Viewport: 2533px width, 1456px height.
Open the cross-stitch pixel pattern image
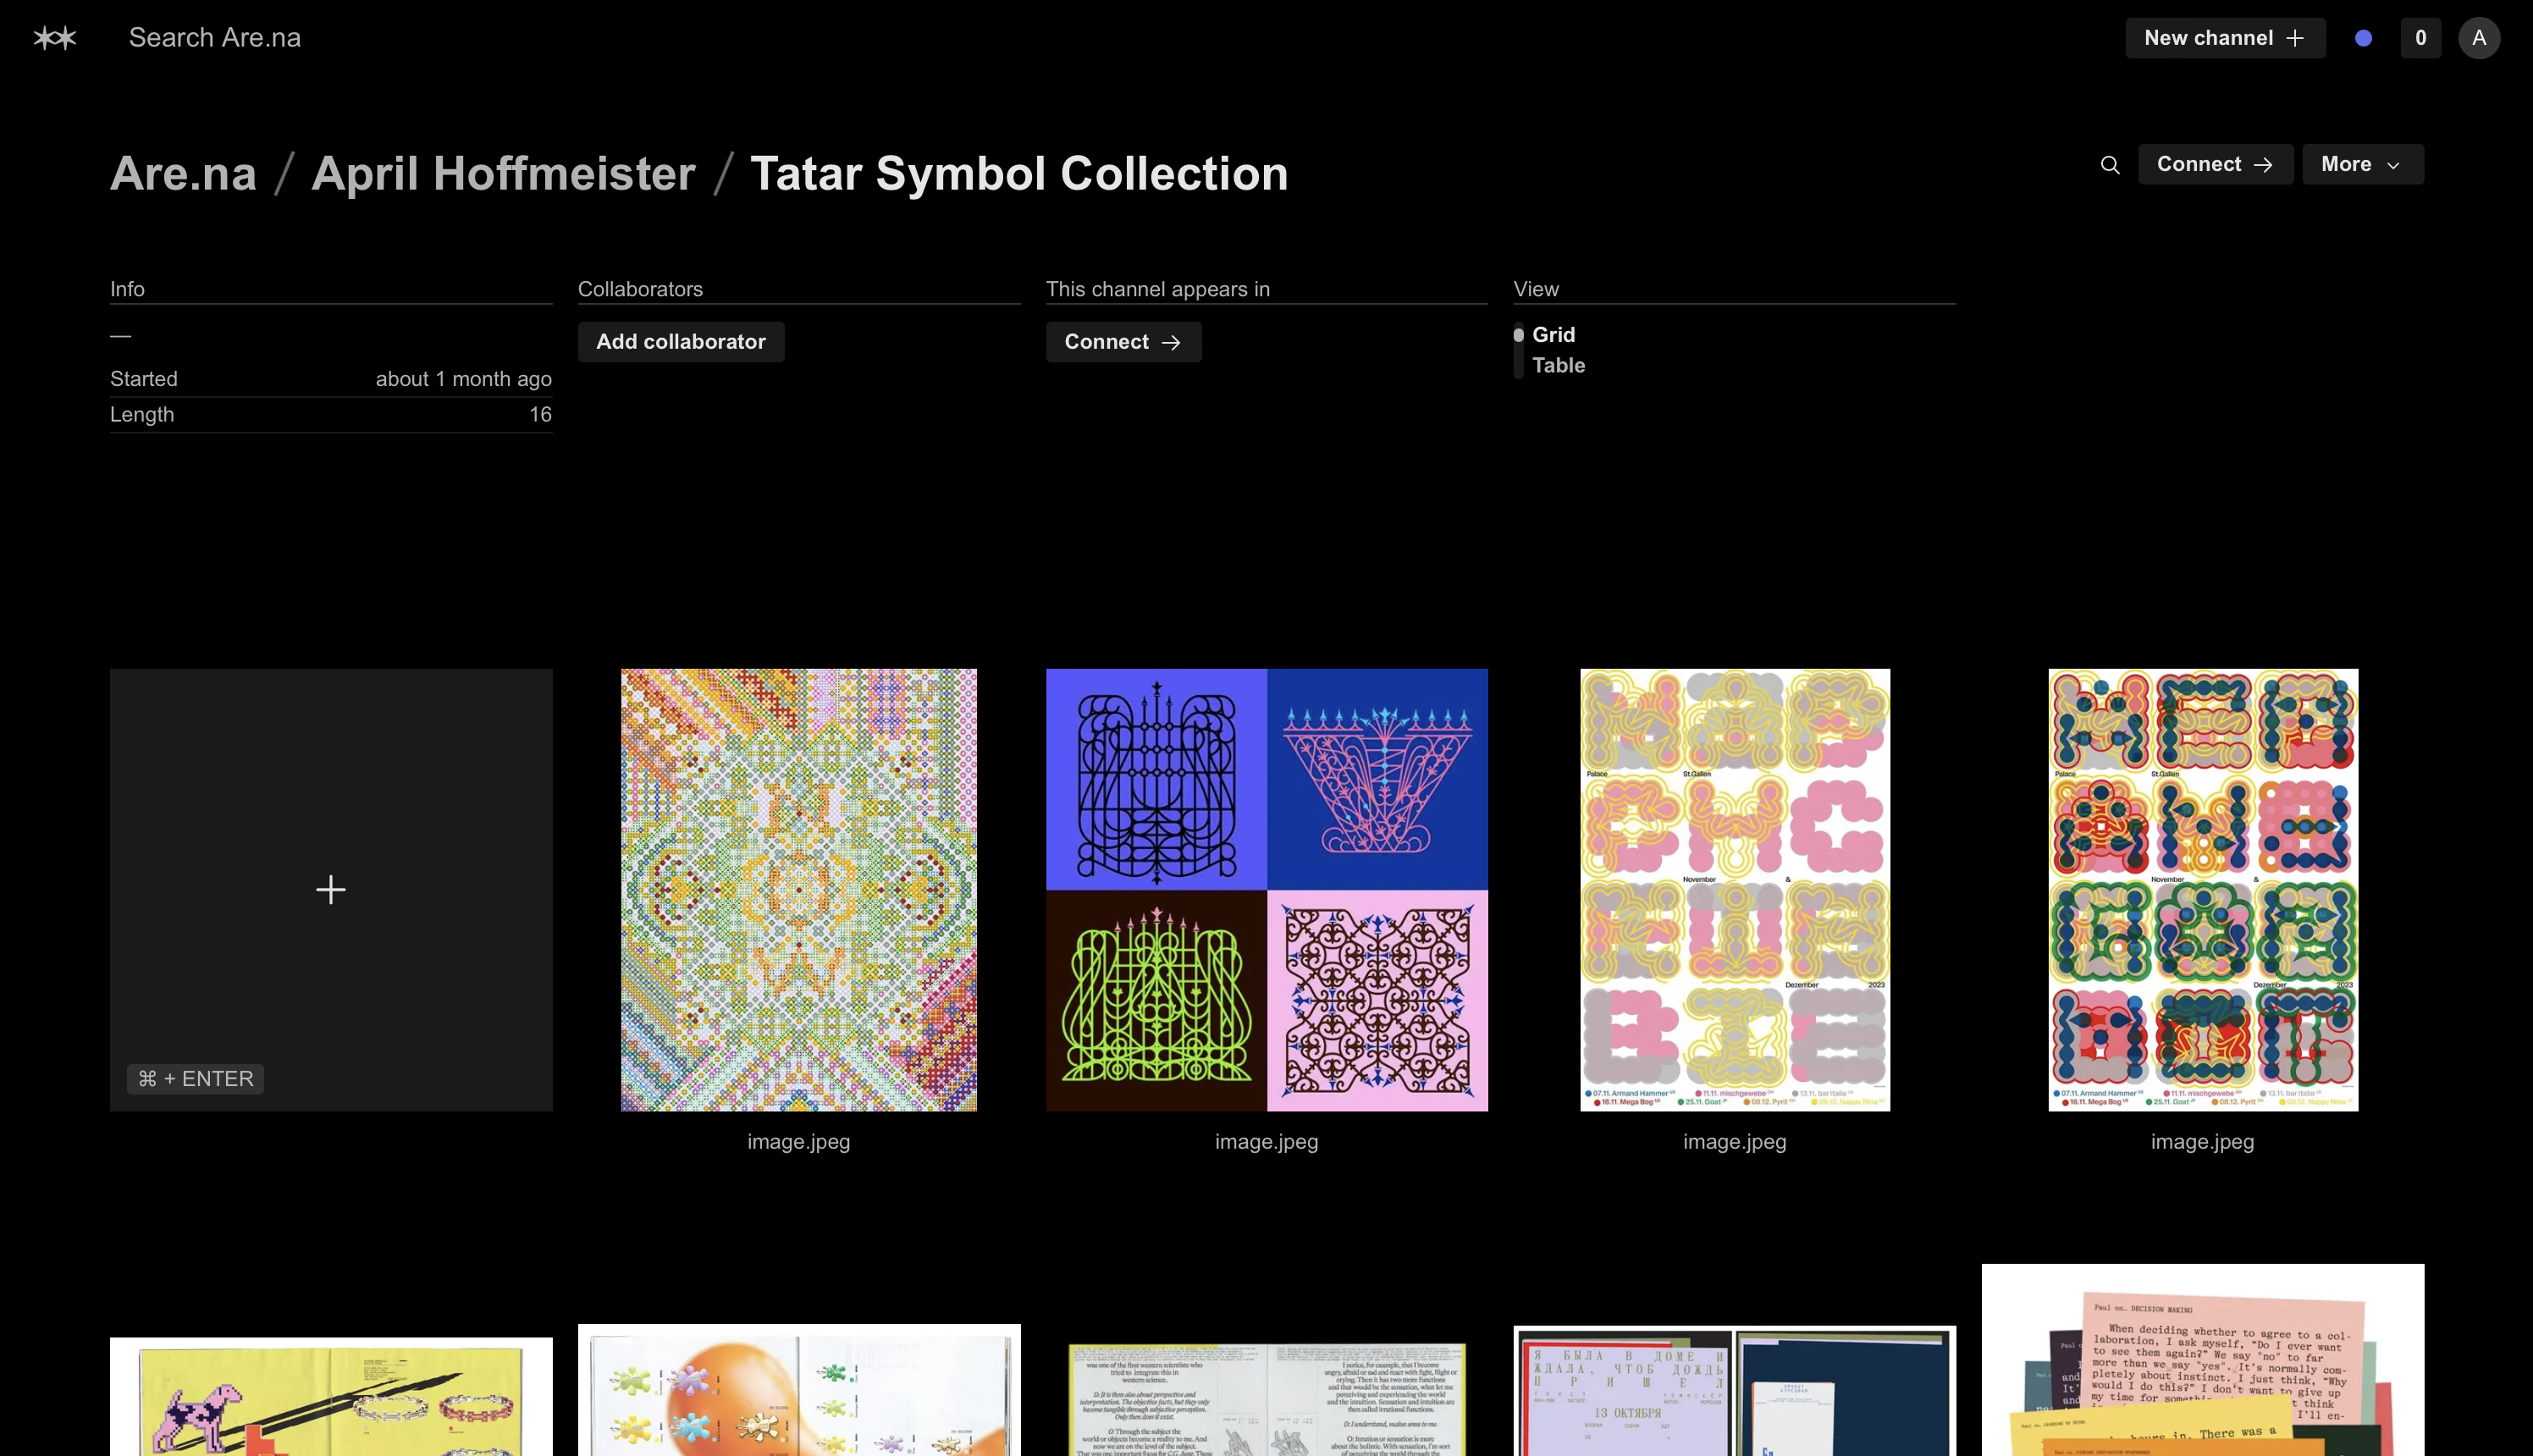coord(798,889)
